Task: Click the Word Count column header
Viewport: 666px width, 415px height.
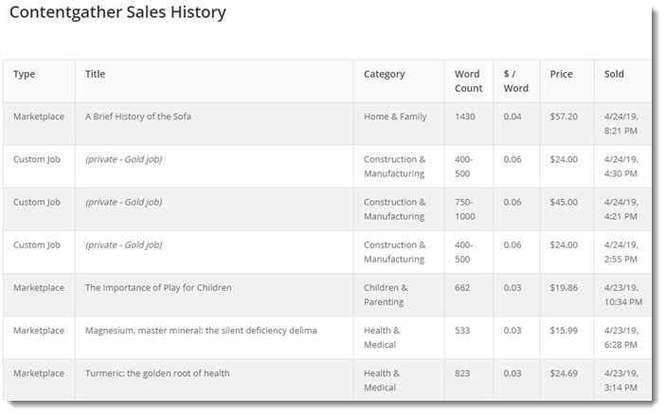Action: tap(469, 81)
